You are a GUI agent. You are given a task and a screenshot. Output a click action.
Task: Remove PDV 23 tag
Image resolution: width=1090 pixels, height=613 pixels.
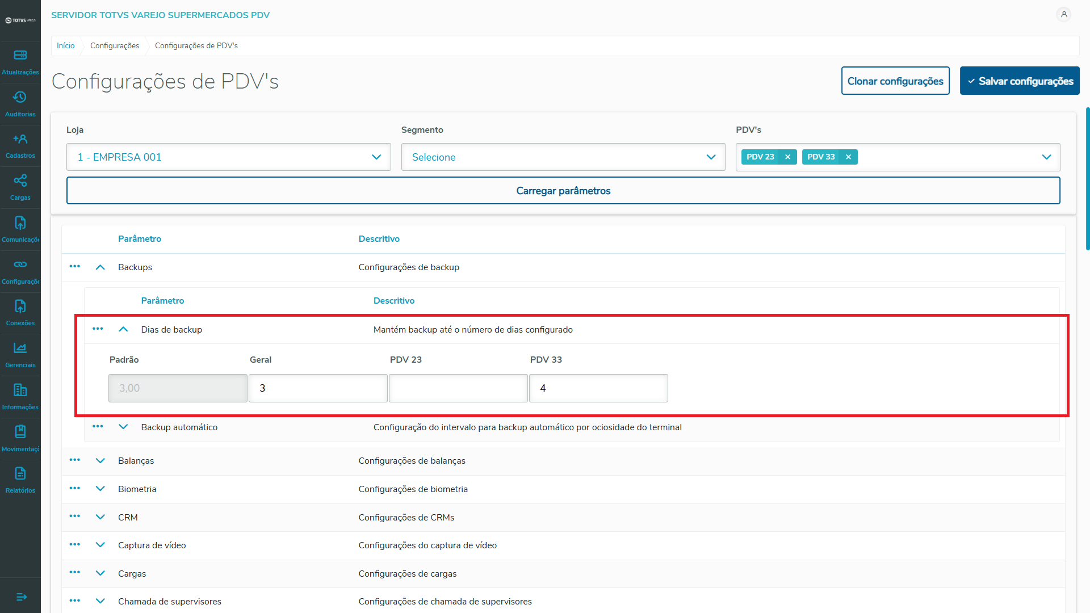click(787, 157)
